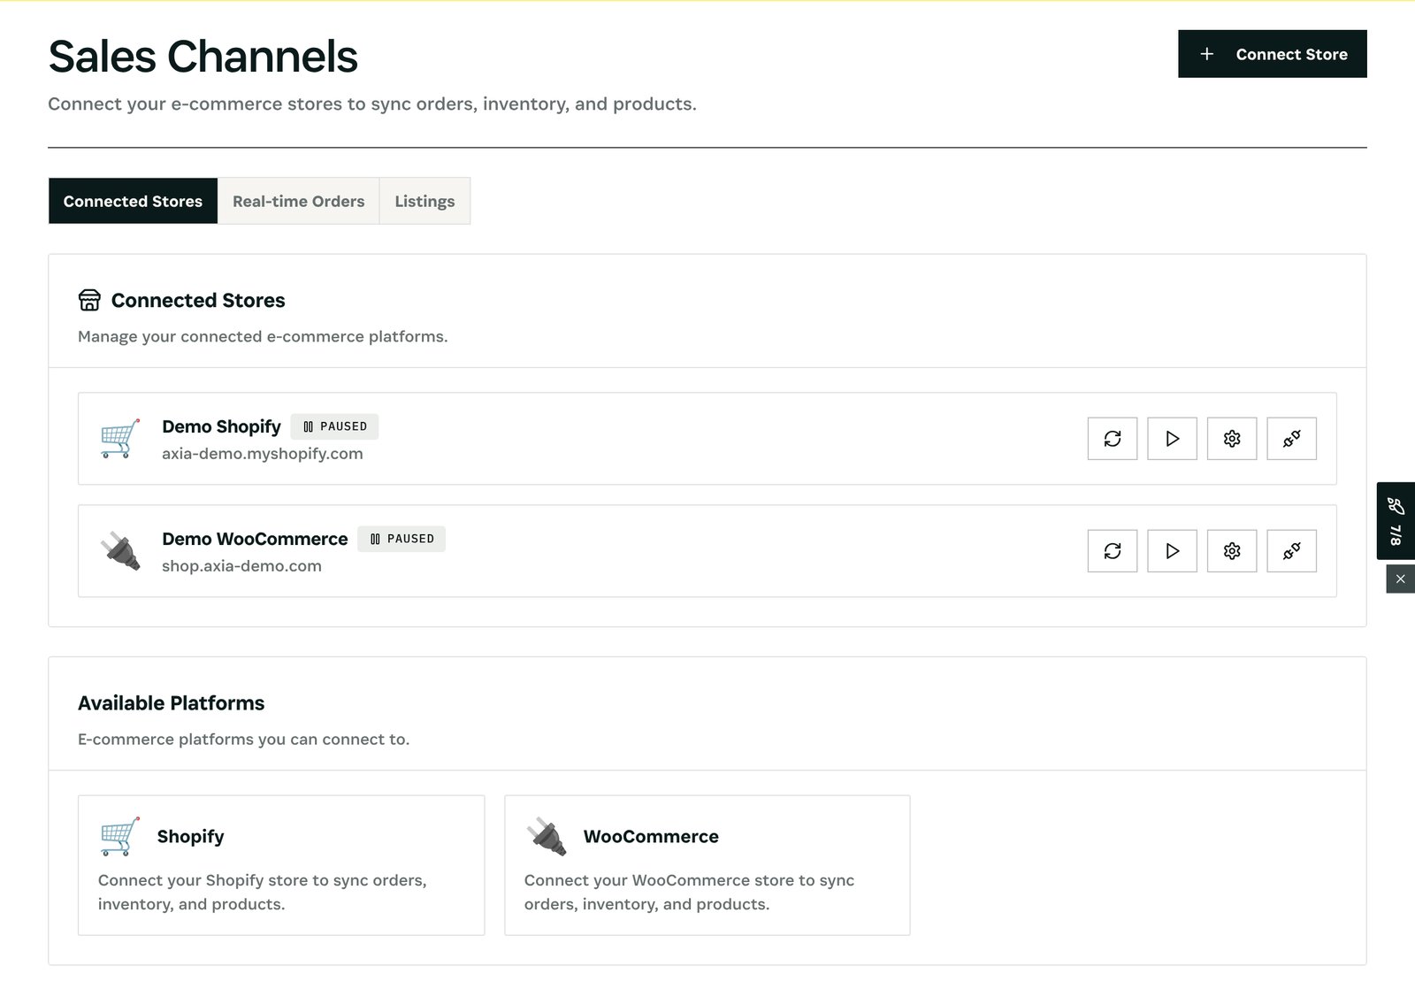Click the Demo WooCommerce store name
1415x989 pixels.
[255, 539]
